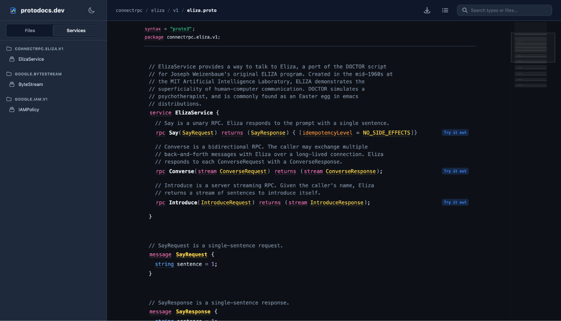Toggle dark mode with the moon icon
Screen dimensions: 561x321
[92, 10]
